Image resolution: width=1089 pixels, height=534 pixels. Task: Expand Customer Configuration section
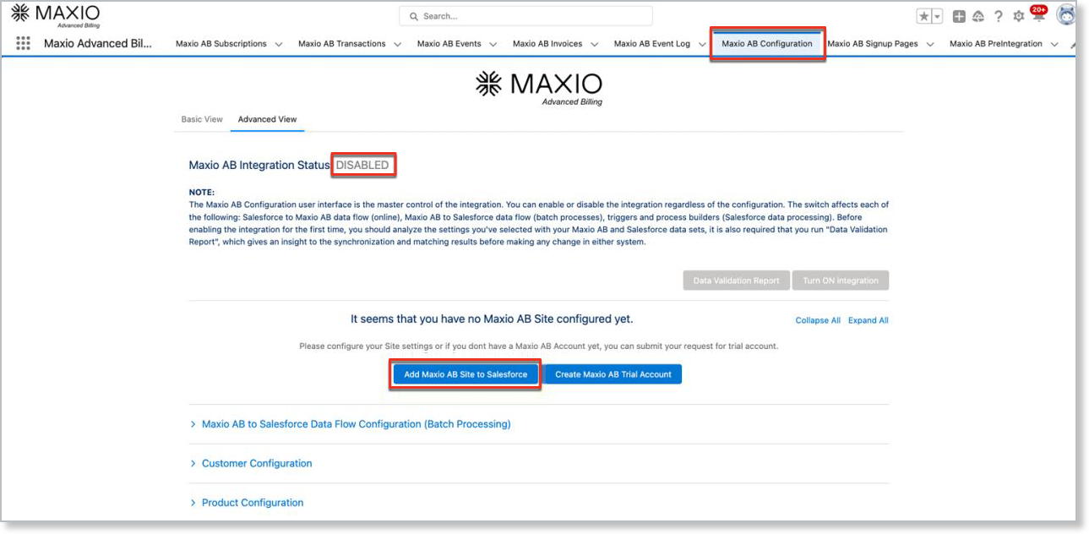[256, 463]
